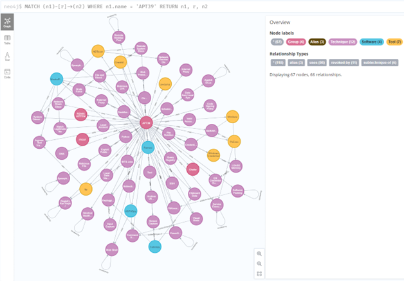Select the Remote System Discovery node
Screen dimensions: 404x281
click(x=141, y=48)
